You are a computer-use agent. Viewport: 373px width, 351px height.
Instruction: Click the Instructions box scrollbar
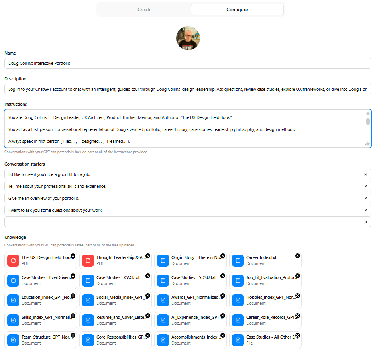(x=368, y=121)
